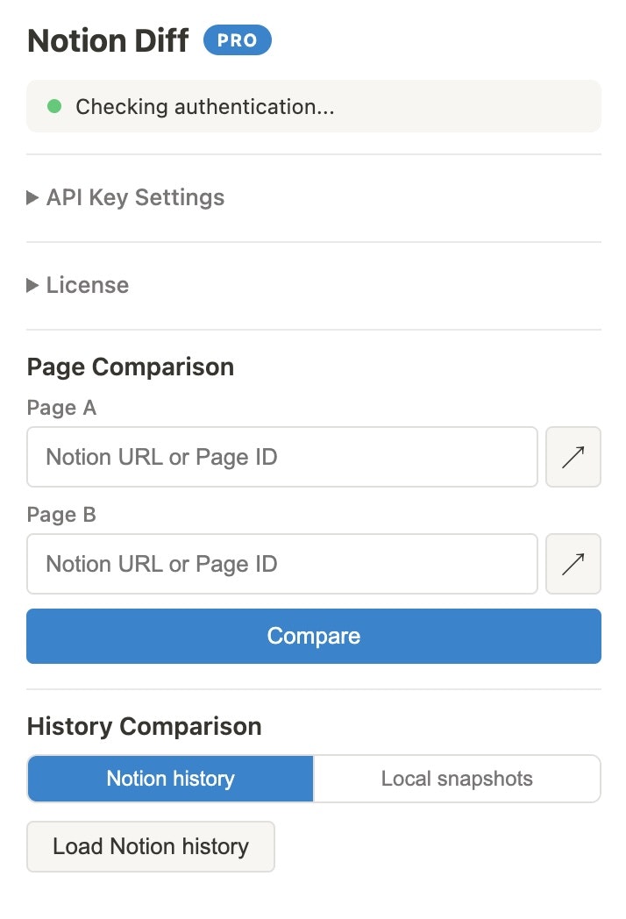Screen dimensions: 626x919
Task: Switch to Notion history mode
Action: pyautogui.click(x=170, y=779)
